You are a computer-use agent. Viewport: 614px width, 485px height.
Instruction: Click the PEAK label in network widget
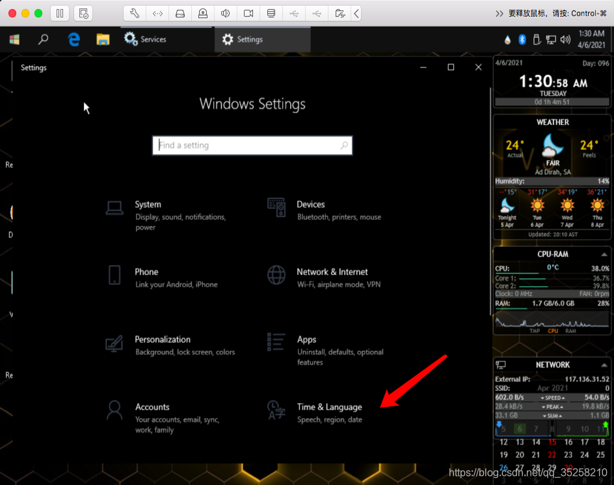(x=553, y=407)
